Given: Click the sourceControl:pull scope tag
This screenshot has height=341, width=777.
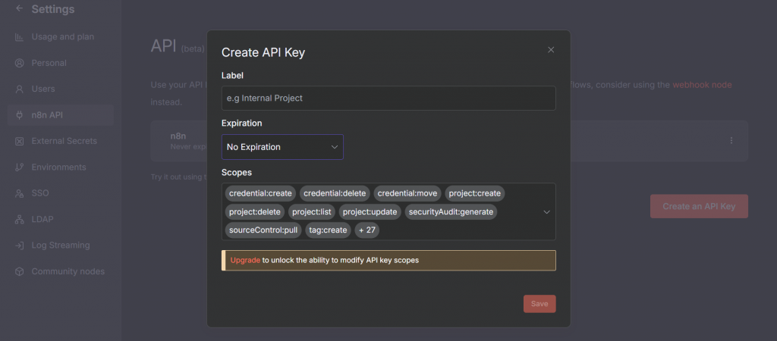Looking at the screenshot, I should [x=263, y=230].
